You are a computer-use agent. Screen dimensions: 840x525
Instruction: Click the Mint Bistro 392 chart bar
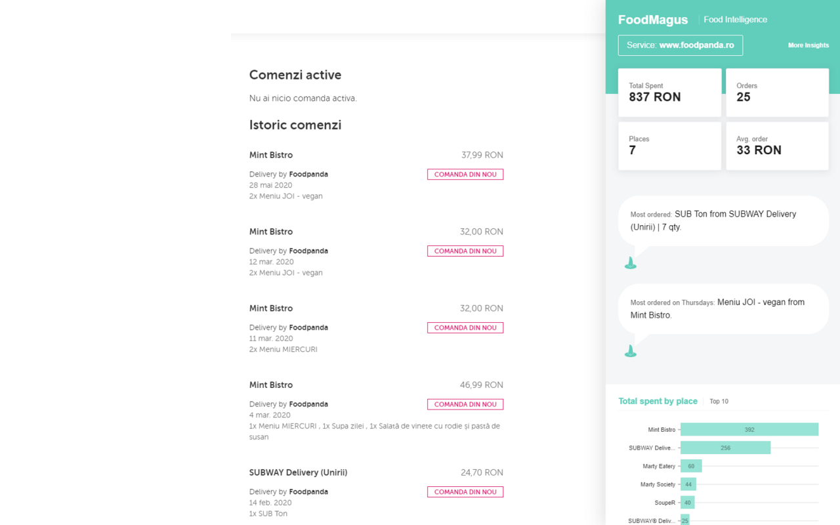[749, 430]
